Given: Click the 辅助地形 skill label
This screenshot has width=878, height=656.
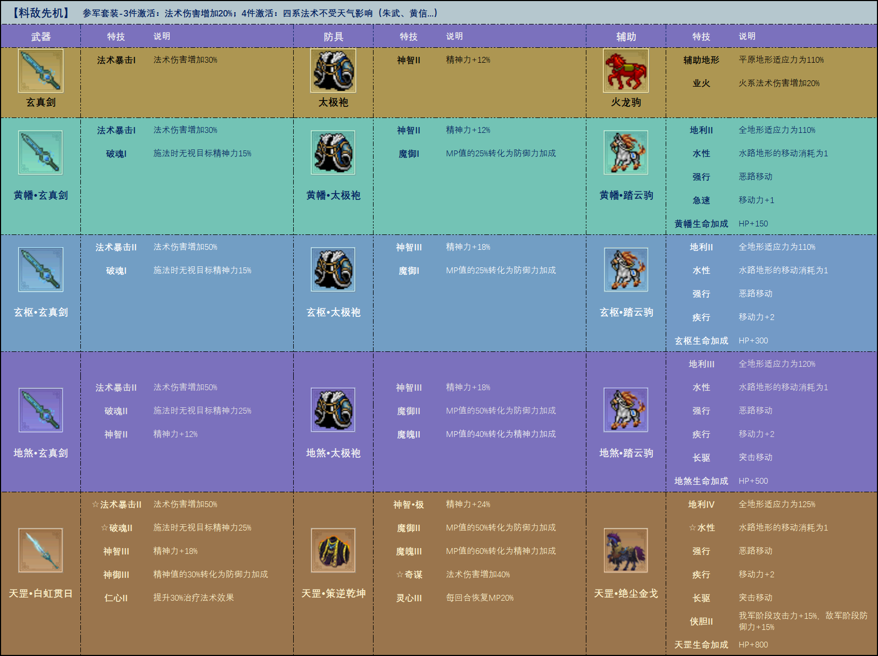Looking at the screenshot, I should pyautogui.click(x=701, y=60).
